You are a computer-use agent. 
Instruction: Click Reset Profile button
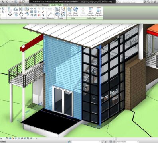click(75, 12)
